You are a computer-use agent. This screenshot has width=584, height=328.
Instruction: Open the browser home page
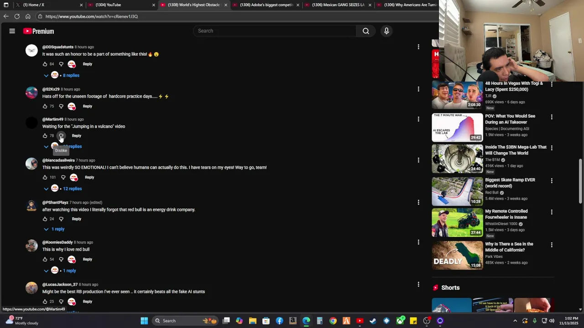pyautogui.click(x=28, y=16)
